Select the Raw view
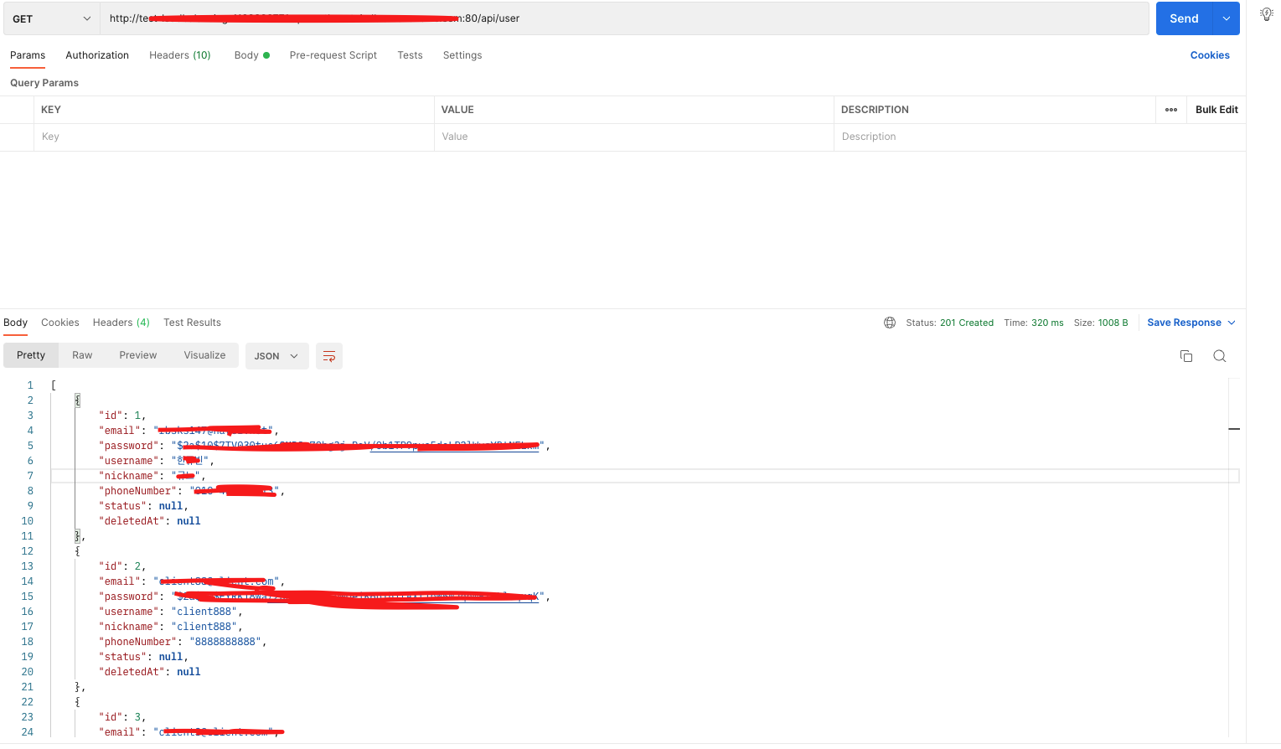 click(x=82, y=355)
